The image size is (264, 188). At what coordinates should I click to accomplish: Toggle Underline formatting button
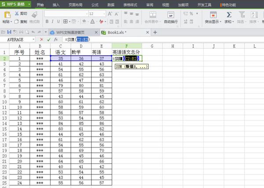58,22
